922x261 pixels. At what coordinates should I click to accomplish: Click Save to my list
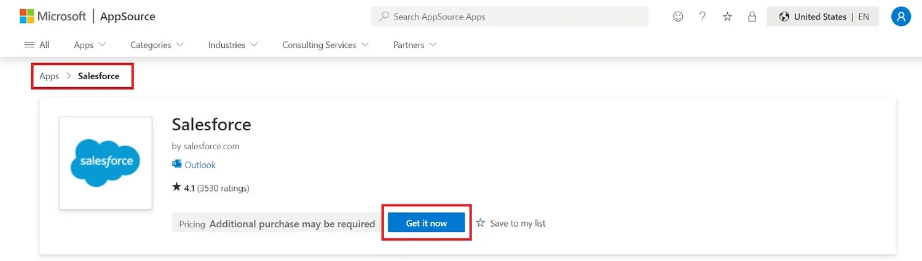pos(511,223)
